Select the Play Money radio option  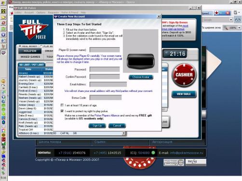click(x=41, y=46)
